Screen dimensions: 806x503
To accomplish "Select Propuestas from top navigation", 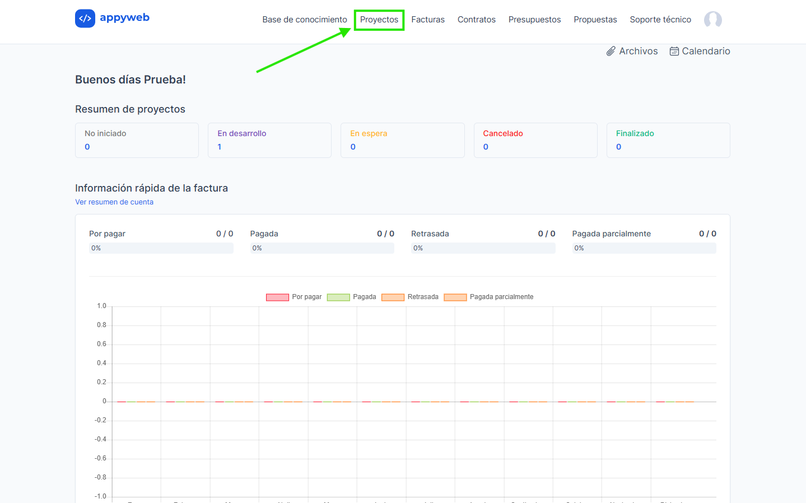I will [595, 20].
